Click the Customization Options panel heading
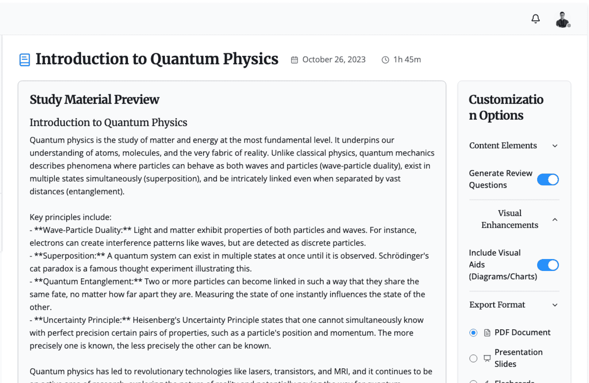The image size is (589, 383). pyautogui.click(x=506, y=107)
